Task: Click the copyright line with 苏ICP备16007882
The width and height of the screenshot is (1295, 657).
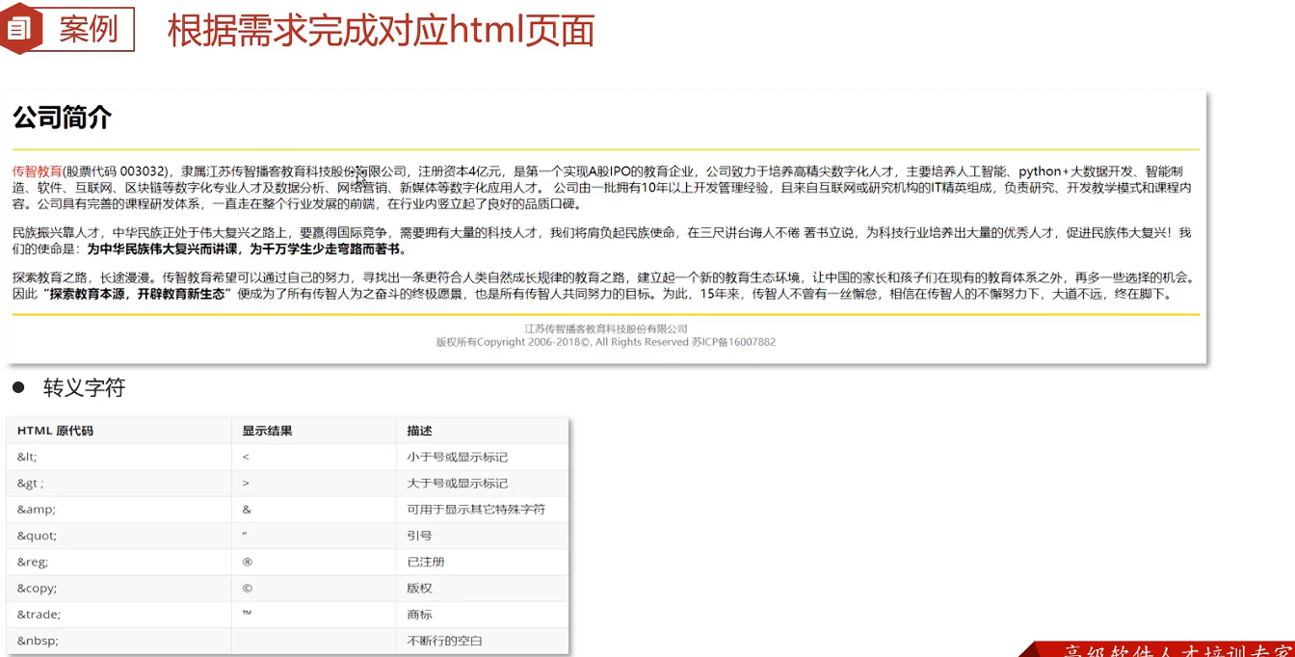Action: [x=606, y=342]
